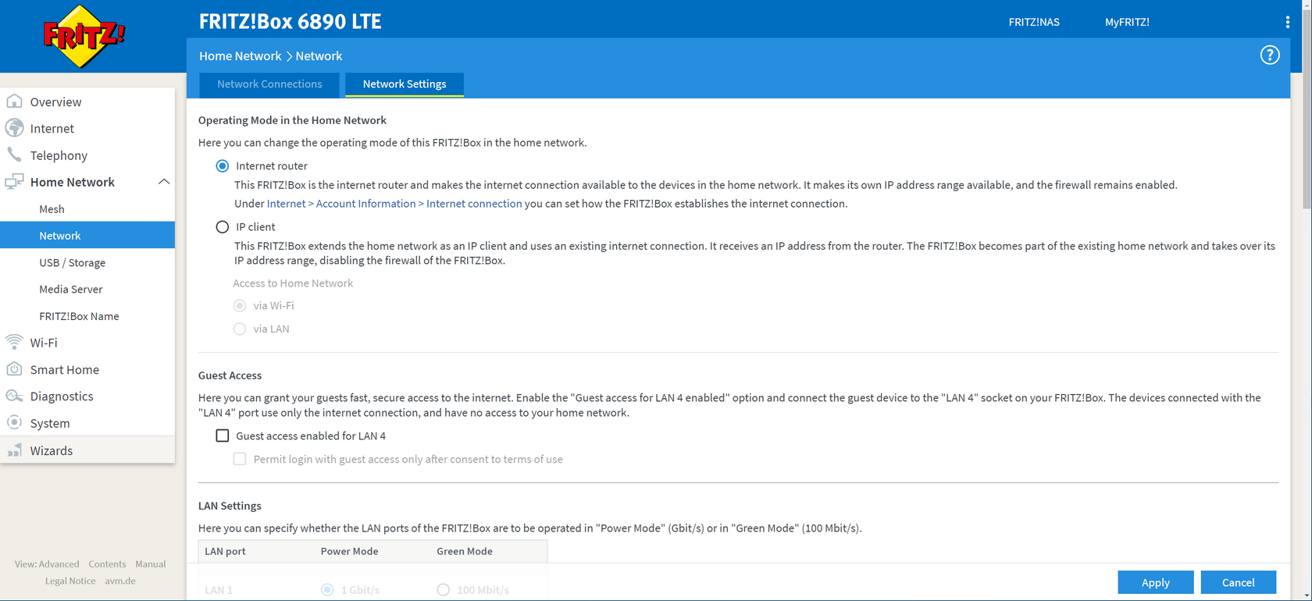The height and width of the screenshot is (601, 1312).
Task: Open the Manual footer link
Action: (150, 564)
